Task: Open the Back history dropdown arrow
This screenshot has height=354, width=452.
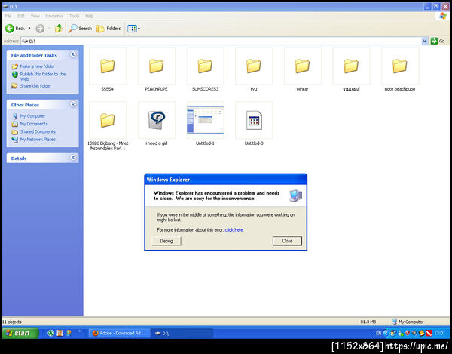Action: 29,28
